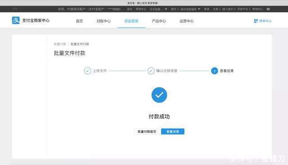
Task: Open the 商家中心 grid icon link
Action: (x=263, y=21)
